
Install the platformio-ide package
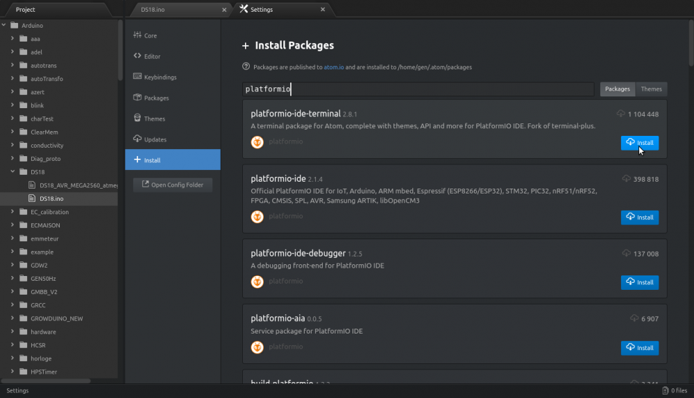(640, 217)
